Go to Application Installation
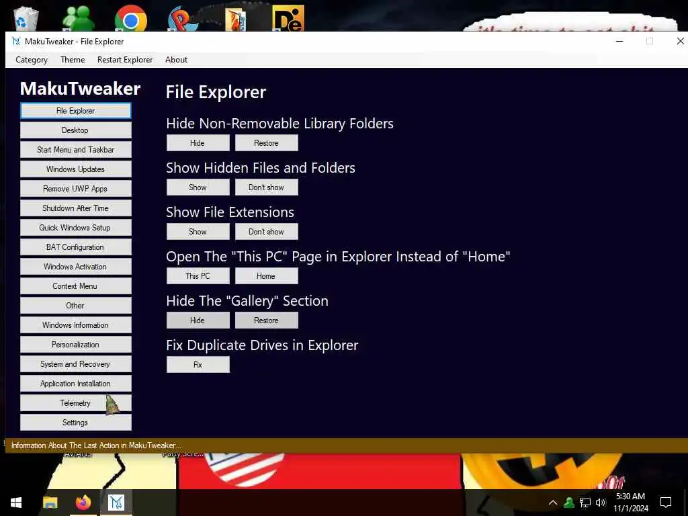688x516 pixels. (75, 384)
